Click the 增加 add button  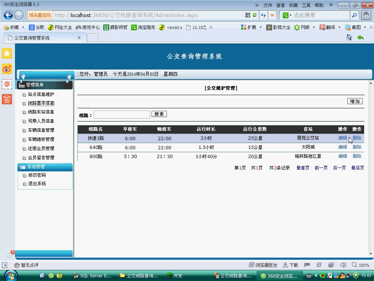(x=355, y=101)
